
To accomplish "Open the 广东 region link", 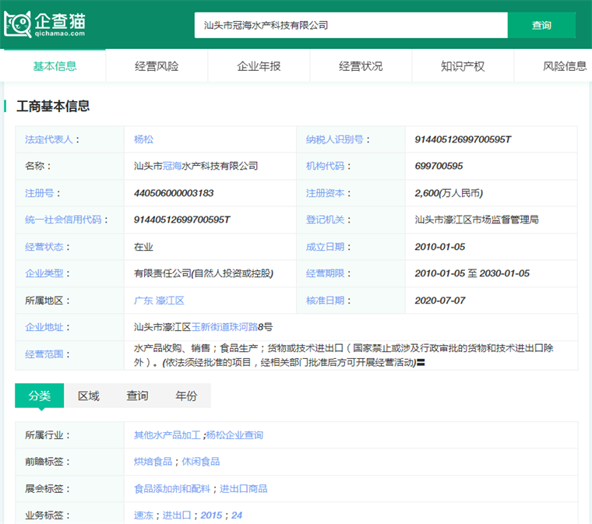I will click(x=143, y=301).
